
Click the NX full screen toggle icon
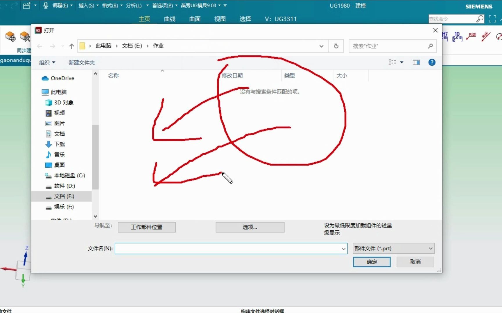click(x=492, y=19)
